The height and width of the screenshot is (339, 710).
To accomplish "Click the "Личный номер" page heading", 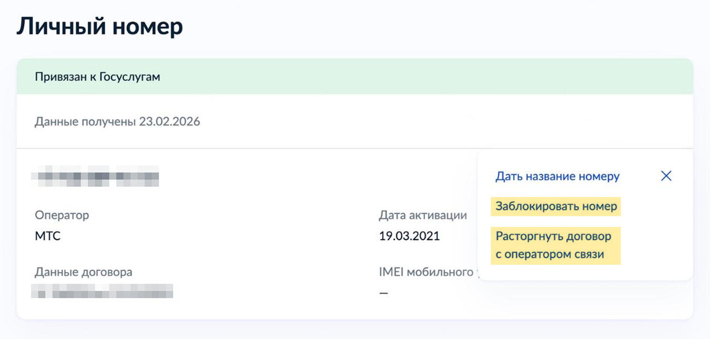I will [99, 27].
